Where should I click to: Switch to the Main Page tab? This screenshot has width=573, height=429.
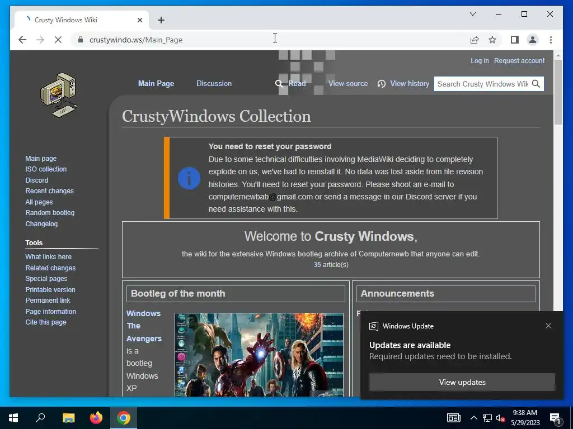156,84
